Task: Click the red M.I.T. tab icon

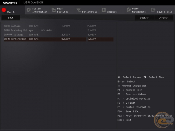Action: [4, 10]
